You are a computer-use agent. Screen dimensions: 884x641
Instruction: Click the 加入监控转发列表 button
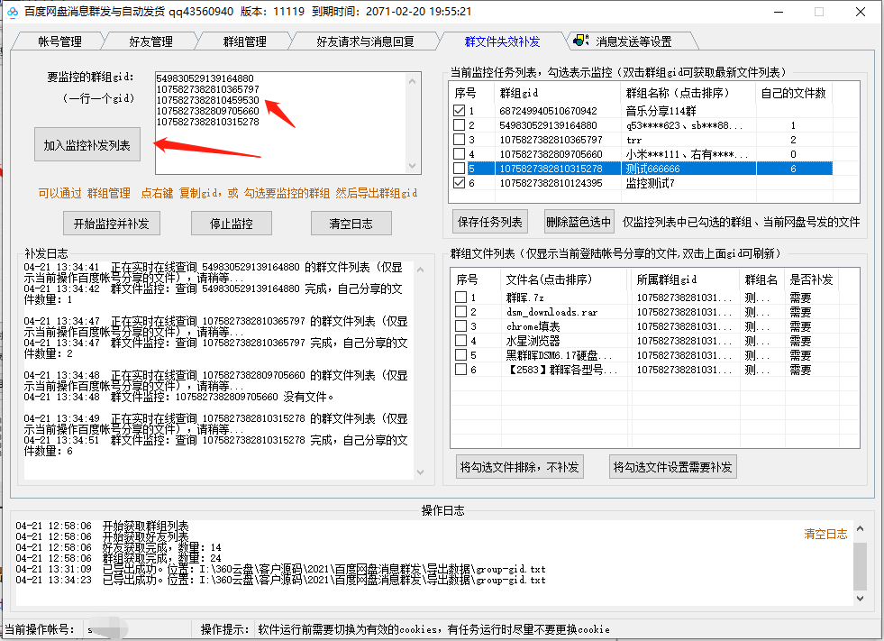[x=87, y=143]
